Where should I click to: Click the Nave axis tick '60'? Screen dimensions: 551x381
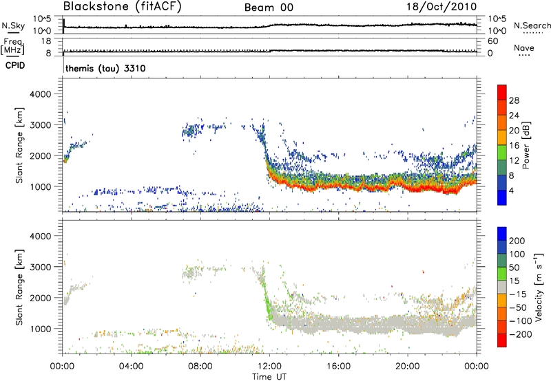click(x=492, y=41)
